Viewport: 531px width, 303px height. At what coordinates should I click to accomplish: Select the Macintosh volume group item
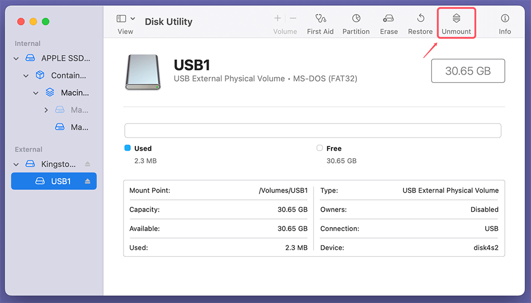click(x=74, y=93)
